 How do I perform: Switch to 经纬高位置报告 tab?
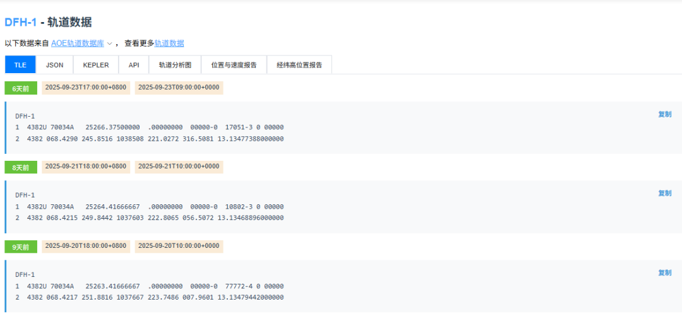click(x=299, y=65)
